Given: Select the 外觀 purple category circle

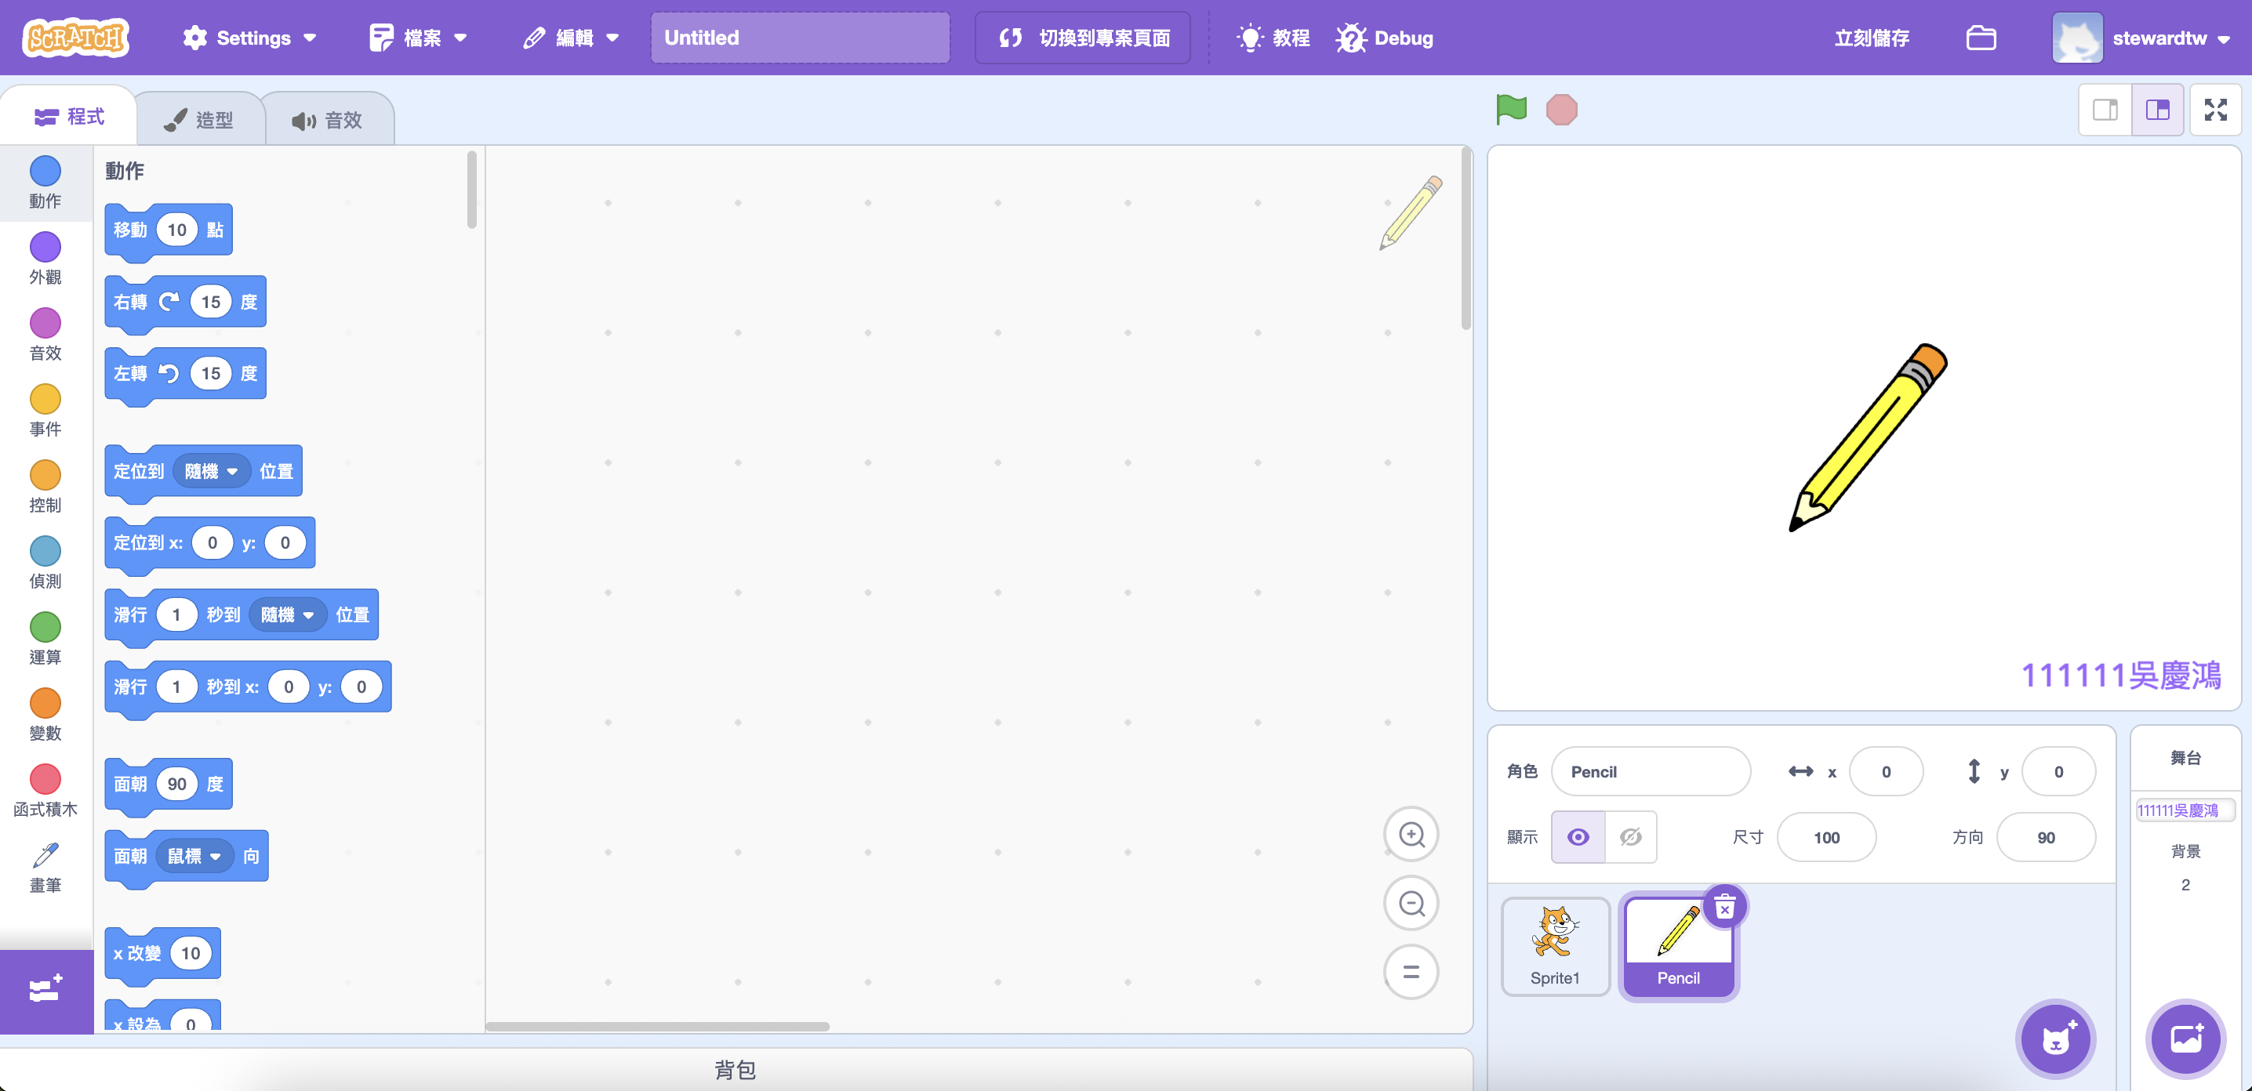Looking at the screenshot, I should pyautogui.click(x=45, y=247).
